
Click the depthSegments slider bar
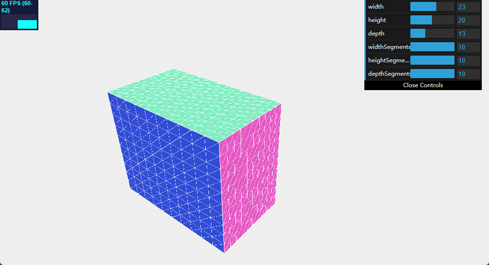click(x=432, y=74)
